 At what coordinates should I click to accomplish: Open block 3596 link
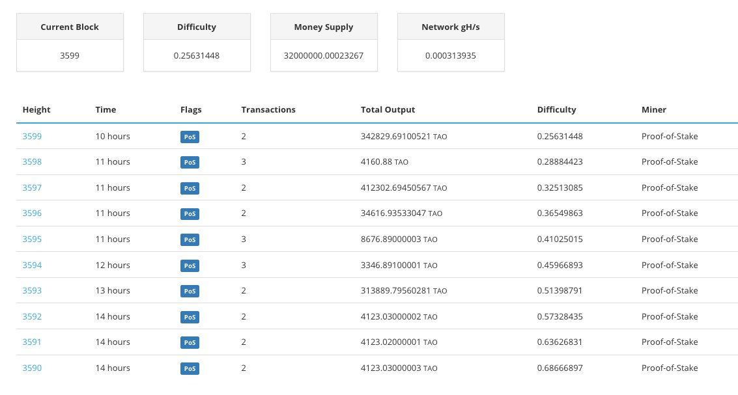pos(32,213)
